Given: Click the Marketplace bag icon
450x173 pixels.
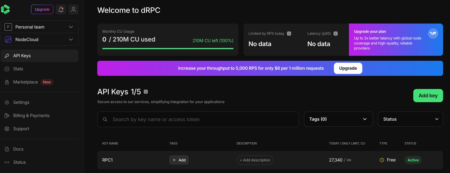Looking at the screenshot, I should [7, 82].
